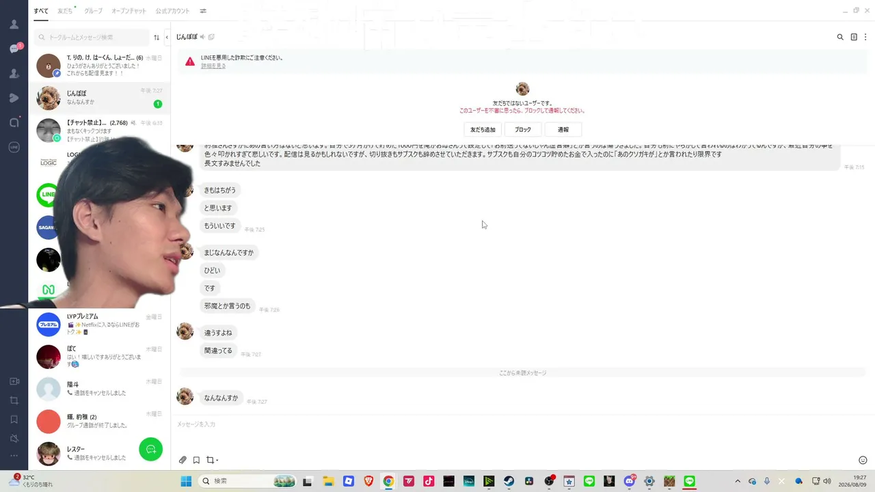875x492 pixels.
Task: Open the volume control in system tray
Action: tap(827, 481)
